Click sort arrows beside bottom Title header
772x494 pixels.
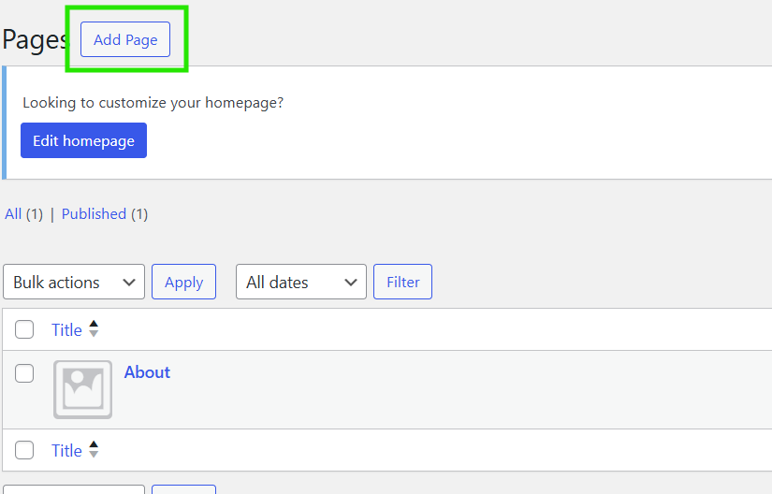[94, 449]
